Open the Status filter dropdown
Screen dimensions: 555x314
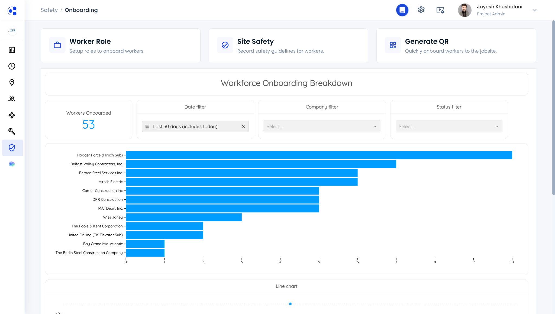tap(449, 127)
